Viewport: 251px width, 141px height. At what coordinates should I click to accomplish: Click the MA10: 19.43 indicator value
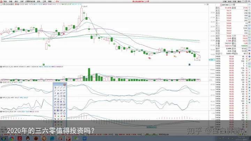38,4
